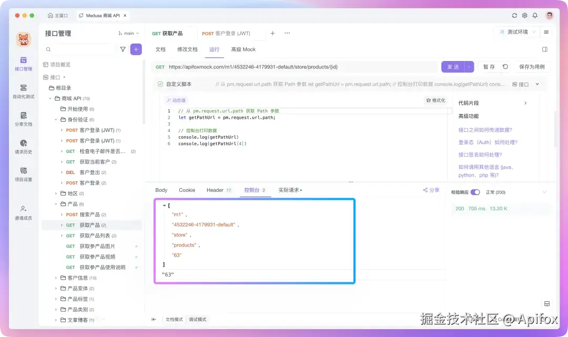Switch to the 文档 tab
The width and height of the screenshot is (568, 337).
tap(160, 49)
